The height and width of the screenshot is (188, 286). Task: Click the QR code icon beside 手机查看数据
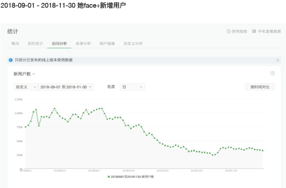(254, 31)
